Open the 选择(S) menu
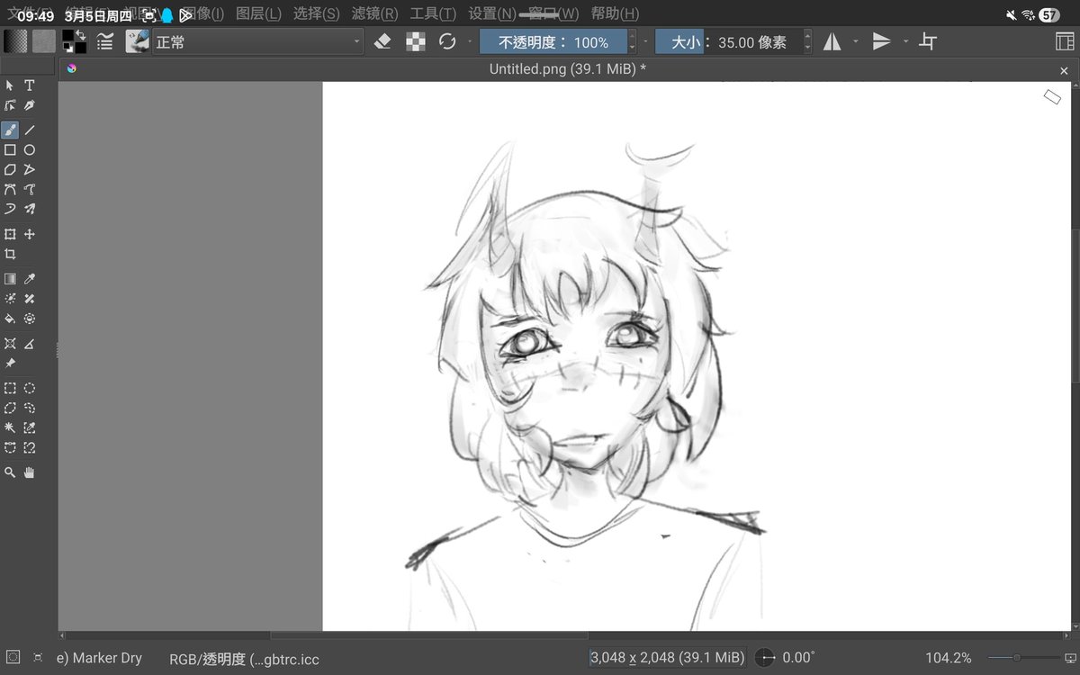Image resolution: width=1080 pixels, height=675 pixels. (316, 13)
